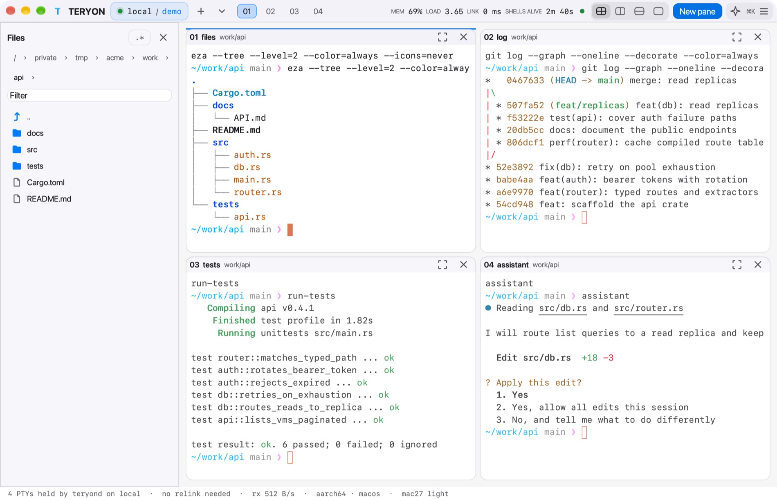Navigate to work breadcrumb
The image size is (777, 500).
point(150,58)
